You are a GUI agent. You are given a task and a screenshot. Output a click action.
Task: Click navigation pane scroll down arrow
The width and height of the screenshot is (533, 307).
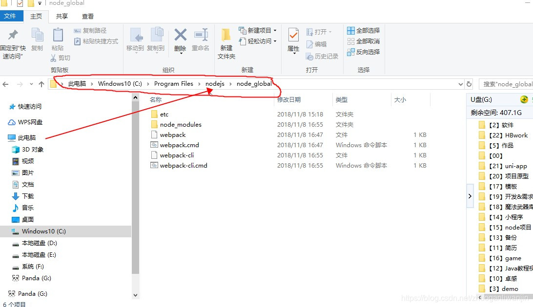(135, 295)
